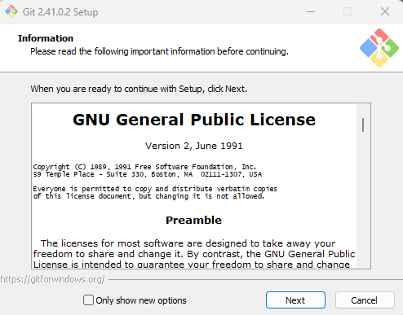Screen dimensions: 403x315
Task: Click the GNU General Public License heading
Action: point(194,120)
